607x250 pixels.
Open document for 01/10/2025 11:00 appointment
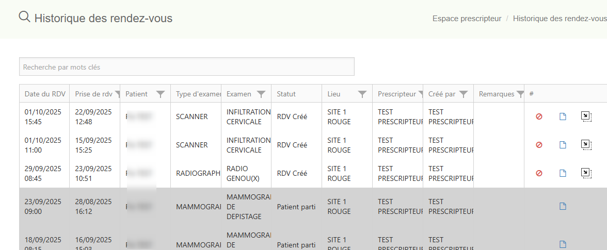coord(563,145)
